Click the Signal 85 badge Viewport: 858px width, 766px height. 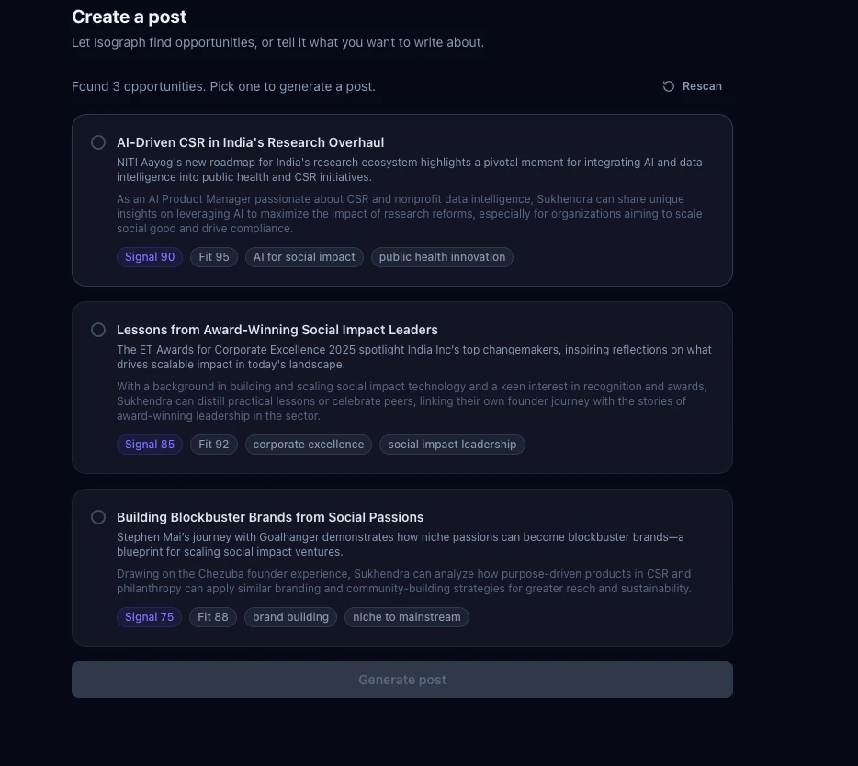[150, 445]
